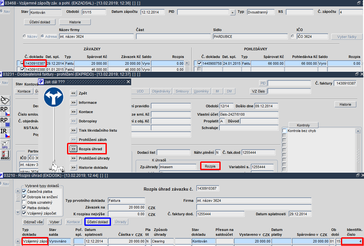Screen dimensions: 364x246
Task: Click the plus button beside the PID field
Action: pos(233,12)
